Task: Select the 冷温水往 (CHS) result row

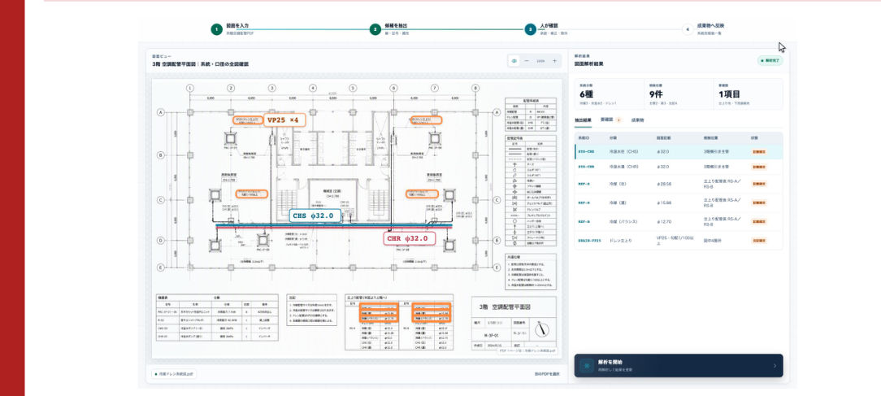Action: [x=678, y=151]
